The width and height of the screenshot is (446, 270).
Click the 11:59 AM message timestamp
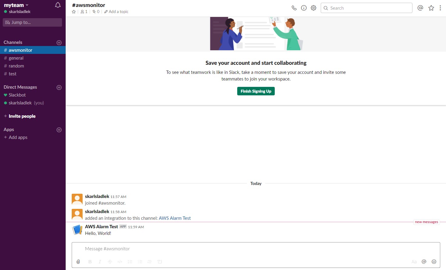(136, 227)
